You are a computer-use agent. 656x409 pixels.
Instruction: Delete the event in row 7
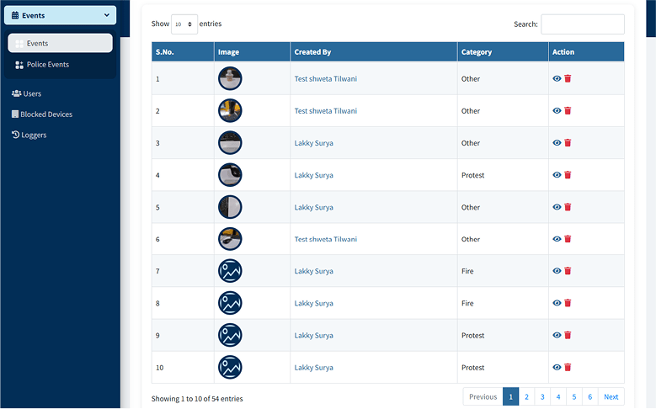tap(568, 271)
